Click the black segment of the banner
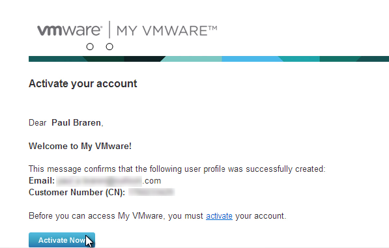This screenshot has width=389, height=248. [x=144, y=59]
